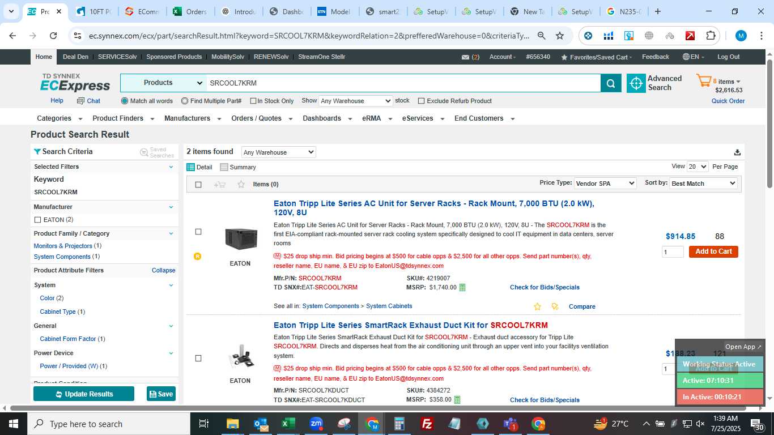Screen dimensions: 774x435
Task: Click the add-to-cart icon in the Items toolbar
Action: point(220,184)
